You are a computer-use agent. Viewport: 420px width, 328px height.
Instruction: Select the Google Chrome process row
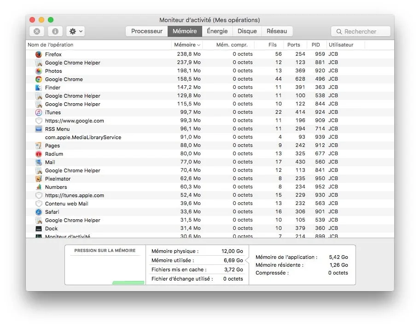[92, 79]
